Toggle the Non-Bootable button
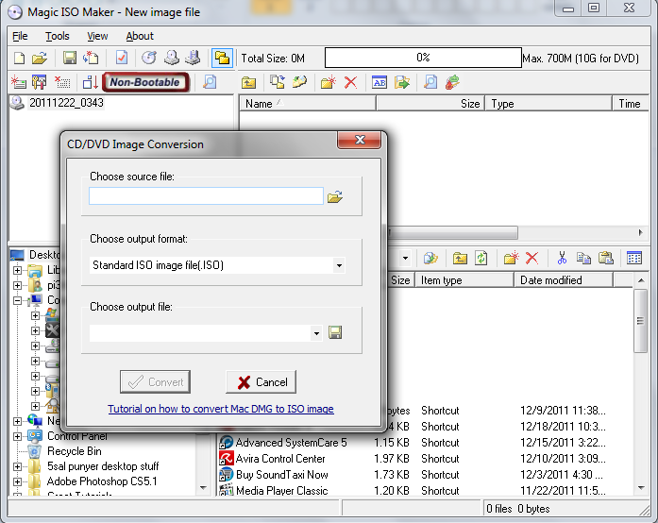This screenshot has height=523, width=658. 144,82
